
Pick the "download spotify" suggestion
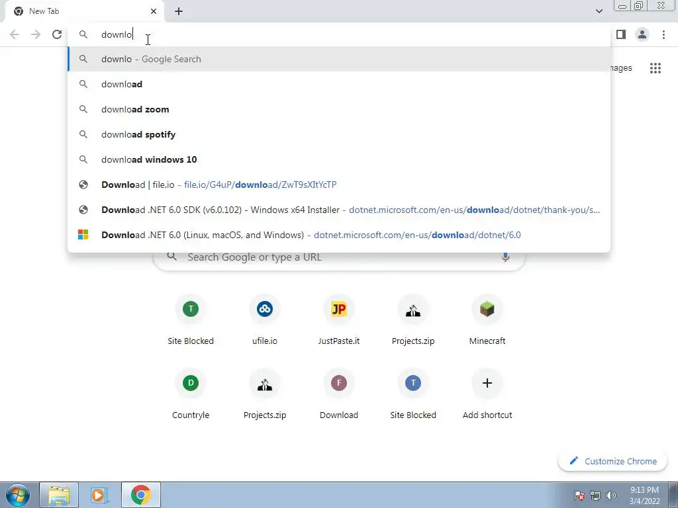coord(339,134)
